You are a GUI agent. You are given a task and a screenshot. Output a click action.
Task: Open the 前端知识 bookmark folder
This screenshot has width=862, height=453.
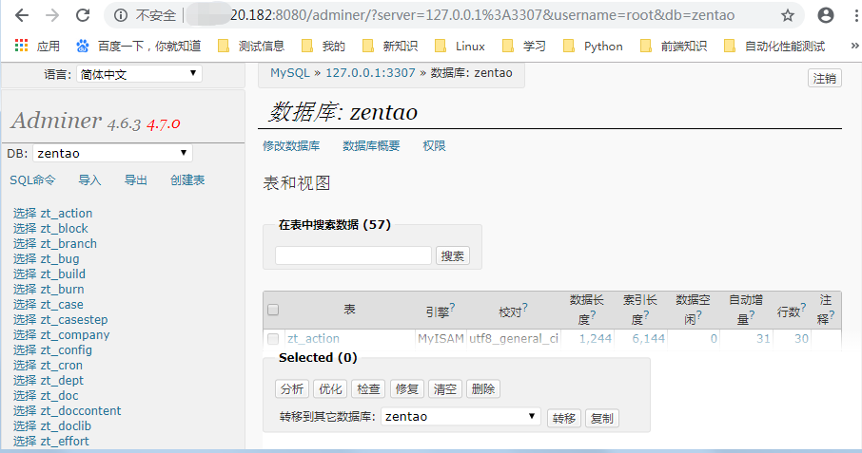click(674, 47)
